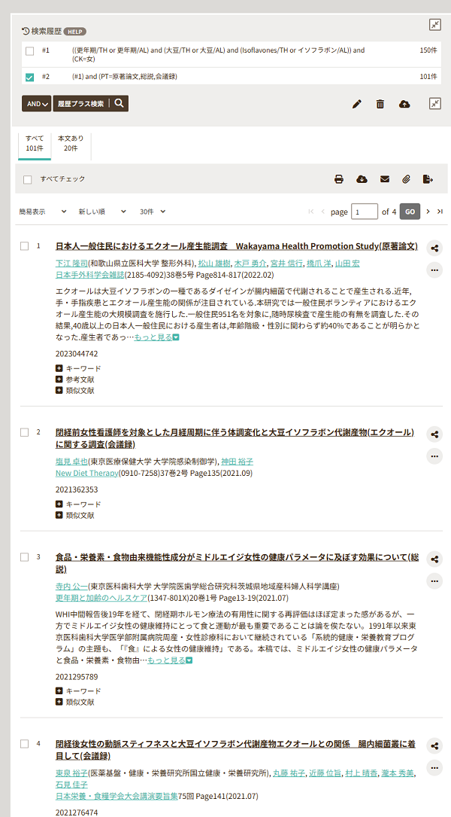Screen dimensions: 451x817
Task: Click the page number input field
Action: (365, 212)
